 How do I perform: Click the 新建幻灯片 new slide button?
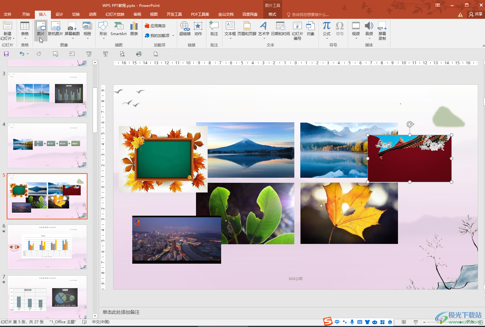coord(7,31)
